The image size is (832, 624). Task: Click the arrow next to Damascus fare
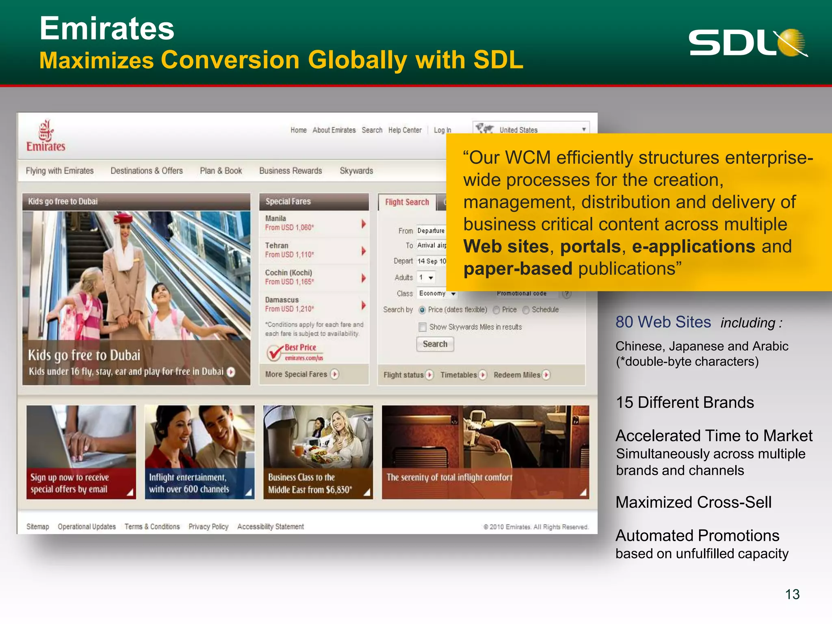(364, 305)
